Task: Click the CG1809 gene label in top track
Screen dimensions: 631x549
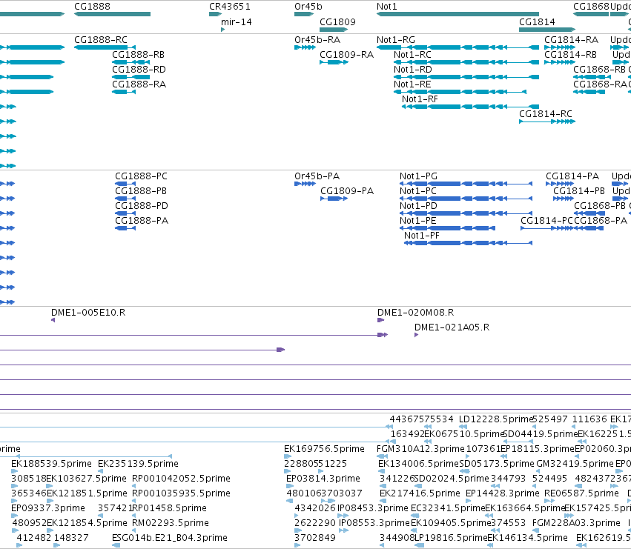Action: (337, 22)
